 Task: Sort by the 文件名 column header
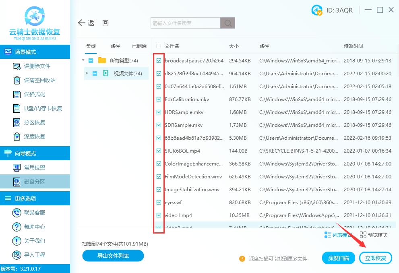point(172,46)
